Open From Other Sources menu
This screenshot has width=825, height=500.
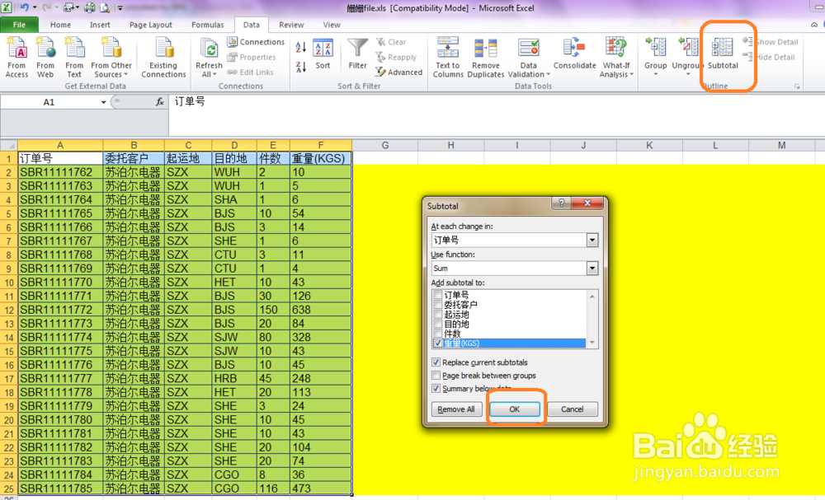[x=111, y=58]
